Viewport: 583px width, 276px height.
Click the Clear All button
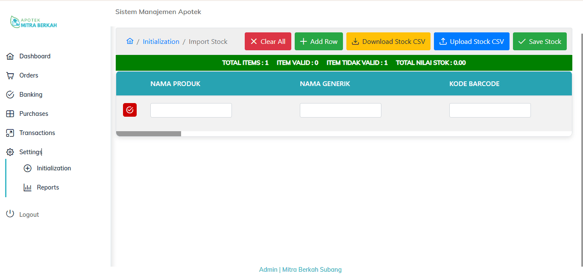268,41
